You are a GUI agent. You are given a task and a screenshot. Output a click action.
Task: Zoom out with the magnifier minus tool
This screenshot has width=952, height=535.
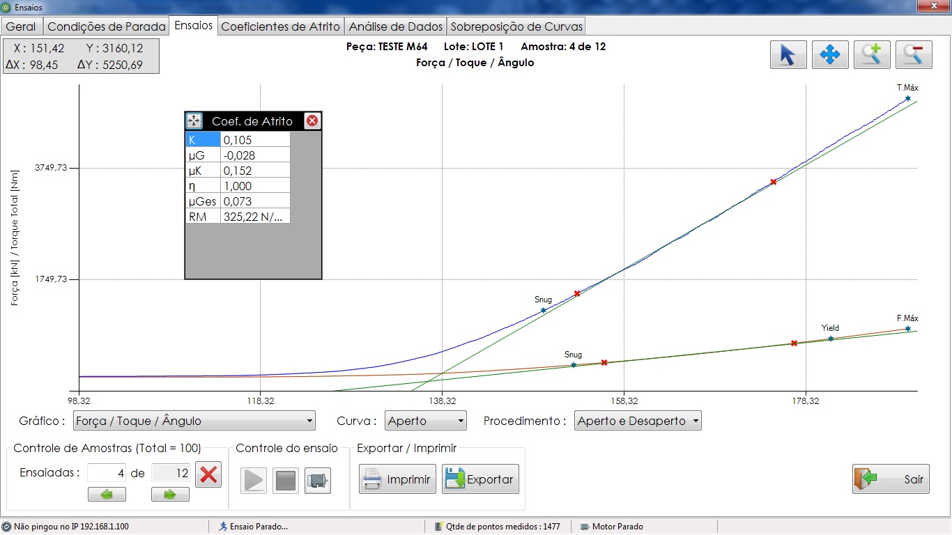[914, 54]
